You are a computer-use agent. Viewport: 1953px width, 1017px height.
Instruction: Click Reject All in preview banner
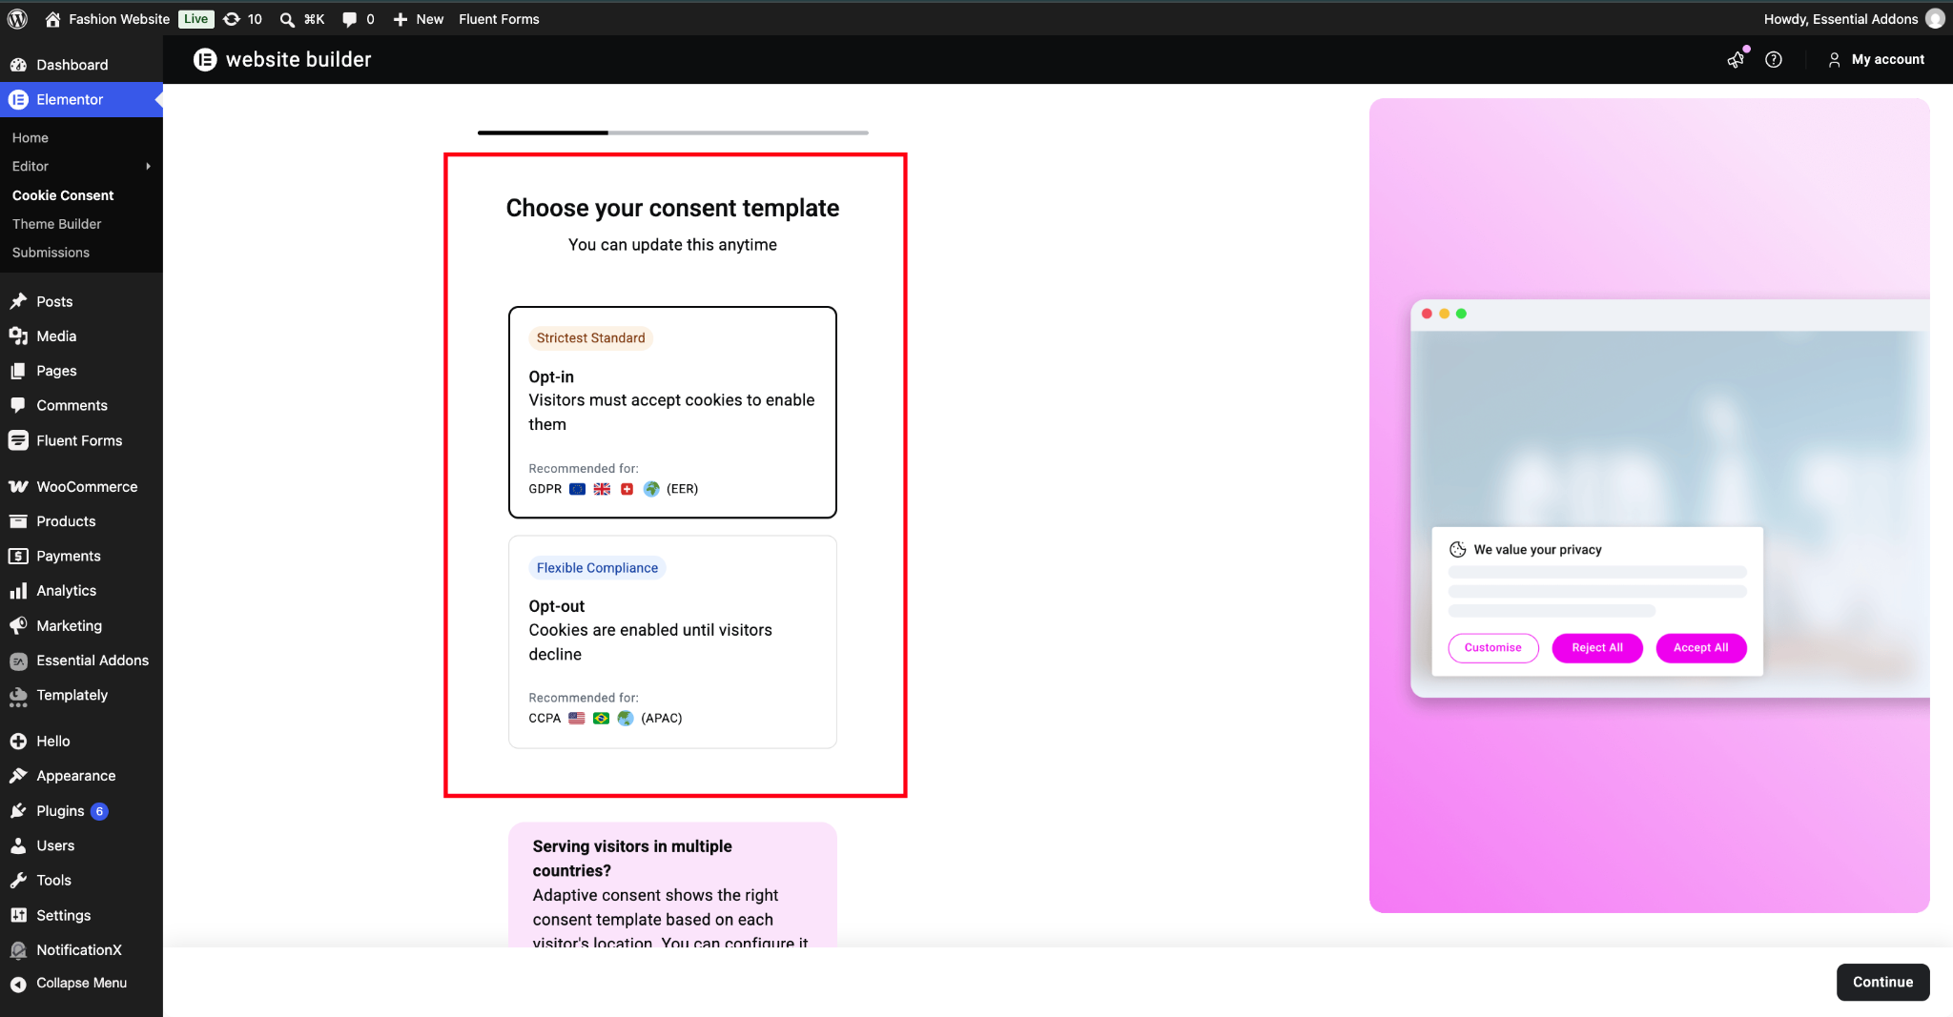click(1597, 647)
